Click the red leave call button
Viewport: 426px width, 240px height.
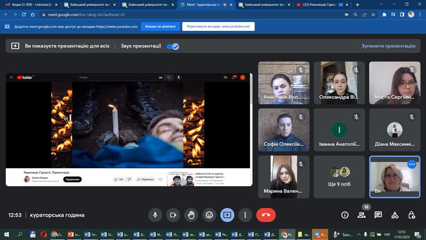[266, 215]
